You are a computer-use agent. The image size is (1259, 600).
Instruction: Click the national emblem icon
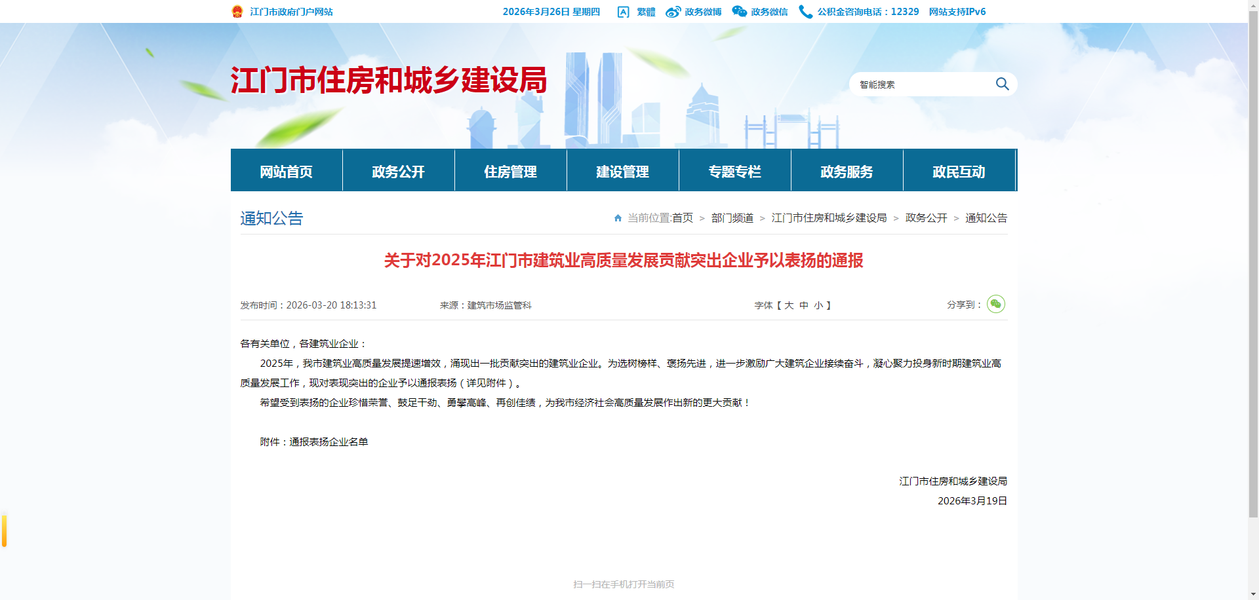click(x=237, y=12)
